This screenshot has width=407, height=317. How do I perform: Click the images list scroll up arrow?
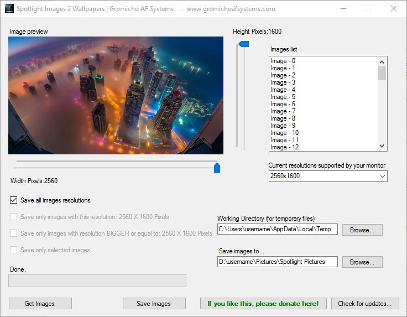382,62
